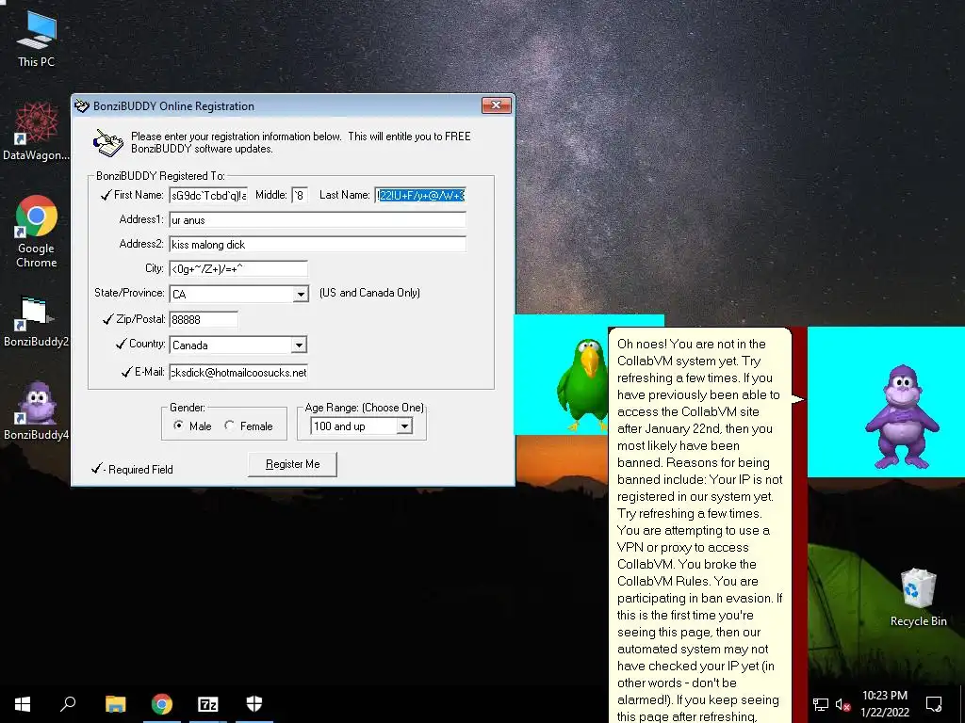Screen dimensions: 965x723
Task: Open the State/Province dropdown
Action: [301, 294]
